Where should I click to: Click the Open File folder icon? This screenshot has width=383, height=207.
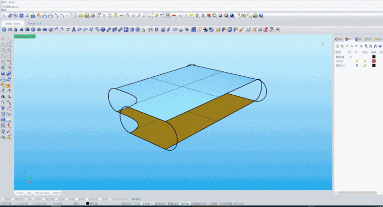click(81, 16)
